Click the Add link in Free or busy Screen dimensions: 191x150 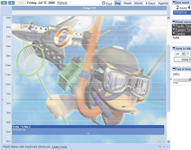(176, 74)
